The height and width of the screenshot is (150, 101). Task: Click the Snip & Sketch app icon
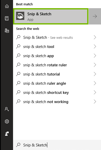20,16
